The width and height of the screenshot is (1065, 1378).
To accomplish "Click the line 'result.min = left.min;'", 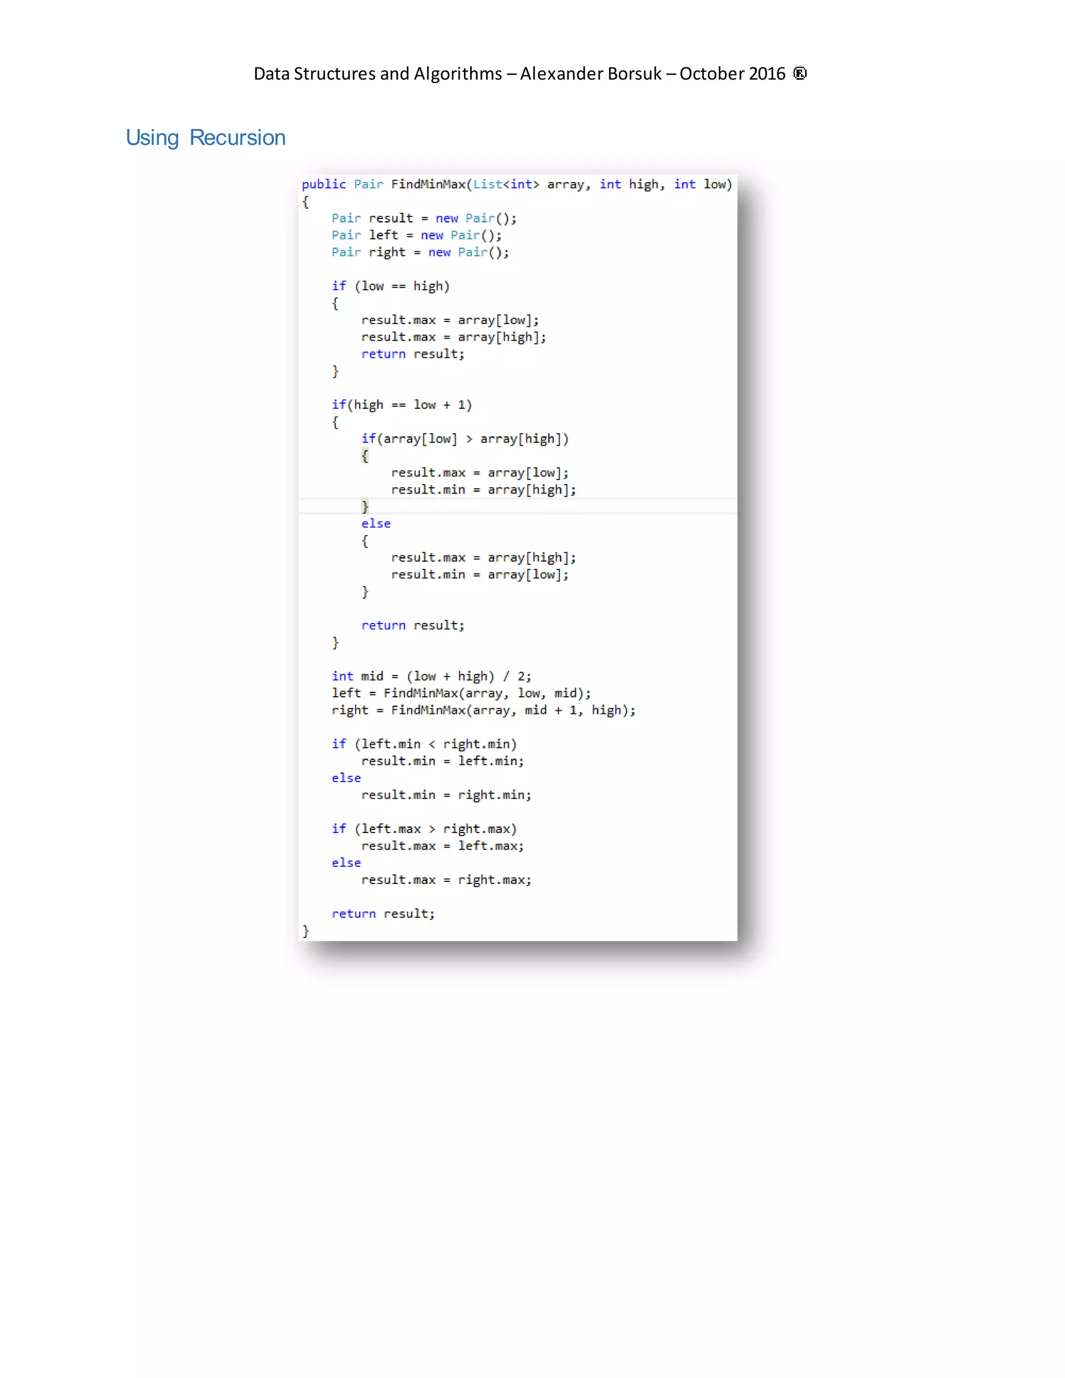I will click(443, 761).
